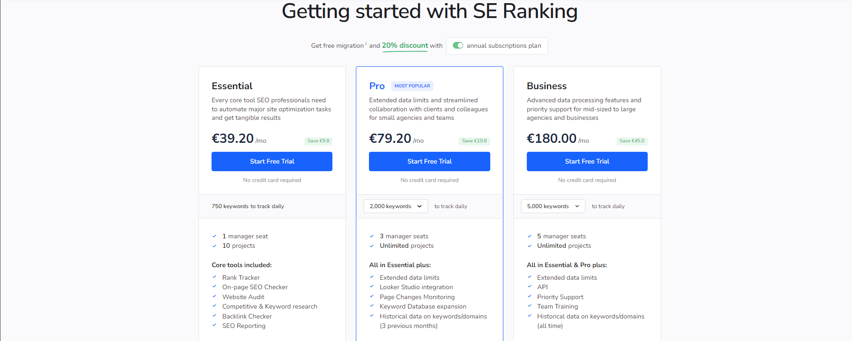The image size is (852, 341).
Task: Click the 20% discount link
Action: tap(405, 45)
